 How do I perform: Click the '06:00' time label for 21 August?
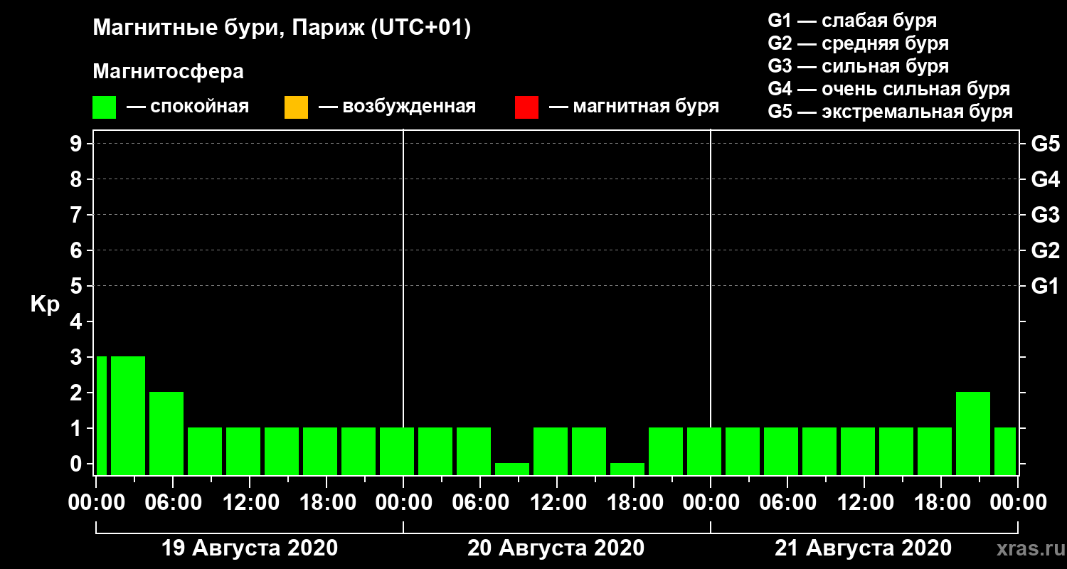787,502
